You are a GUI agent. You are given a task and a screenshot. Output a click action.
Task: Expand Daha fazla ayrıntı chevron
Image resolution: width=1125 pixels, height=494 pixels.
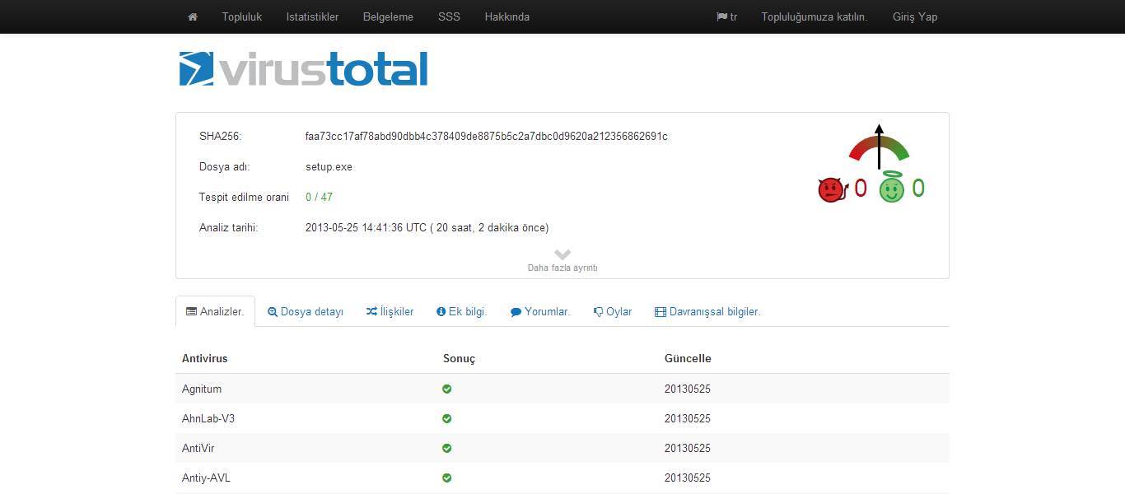point(562,254)
